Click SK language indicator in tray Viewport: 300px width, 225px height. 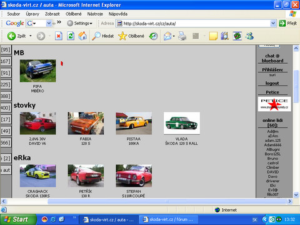[254, 219]
